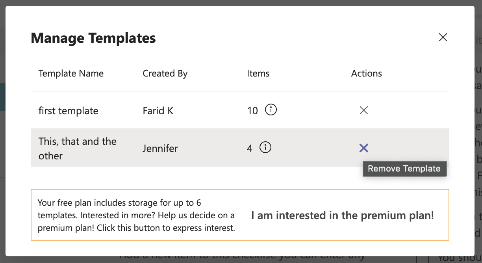Click the item count 10
482x263 pixels.
point(252,111)
